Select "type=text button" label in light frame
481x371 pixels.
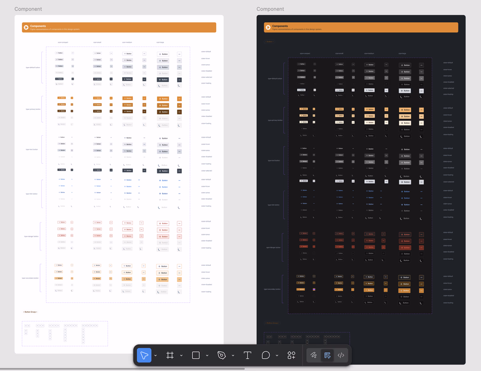point(32,150)
